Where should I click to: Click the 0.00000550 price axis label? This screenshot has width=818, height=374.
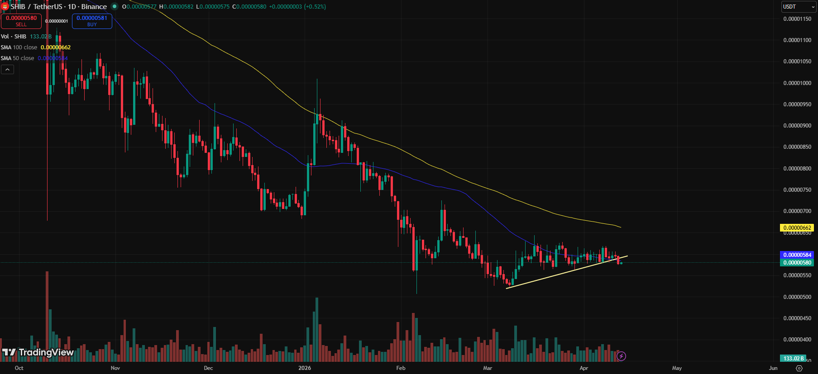[x=797, y=275]
